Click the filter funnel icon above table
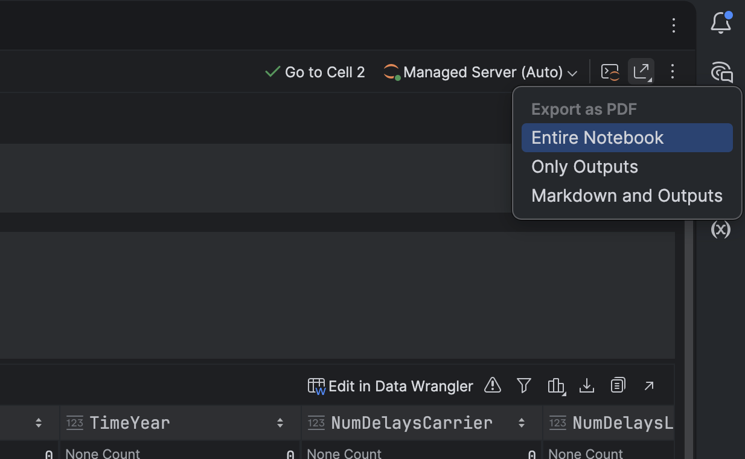This screenshot has height=459, width=745. (x=524, y=385)
